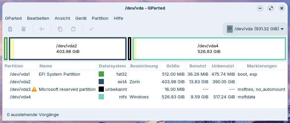290x123 pixels.
Task: Sort by the Partition column header
Action: click(20, 66)
